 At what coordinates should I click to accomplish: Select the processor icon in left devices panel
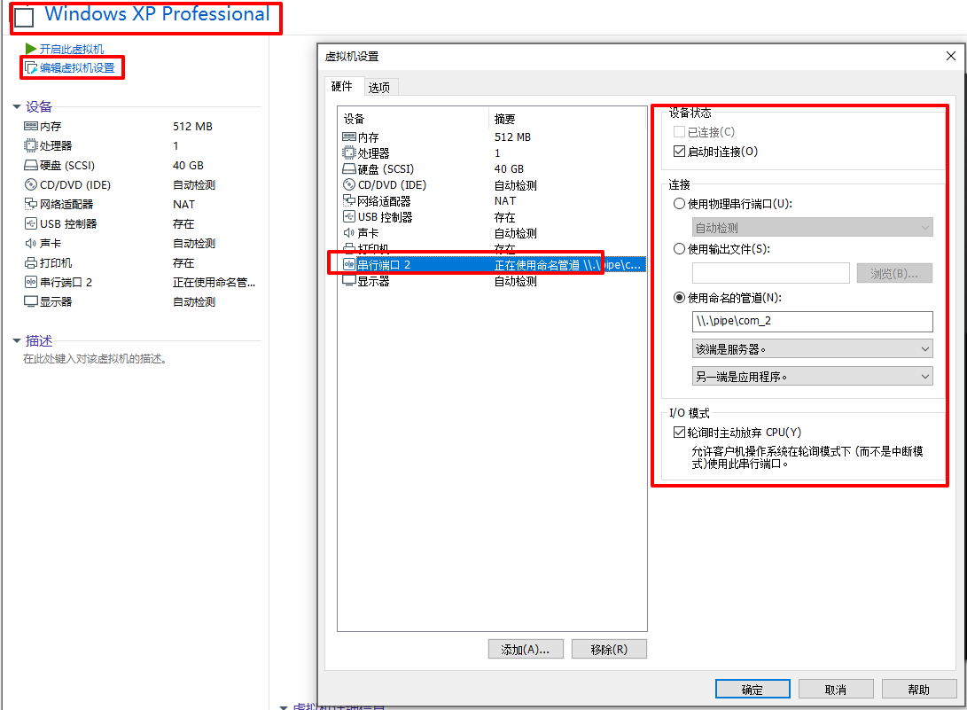pyautogui.click(x=30, y=145)
